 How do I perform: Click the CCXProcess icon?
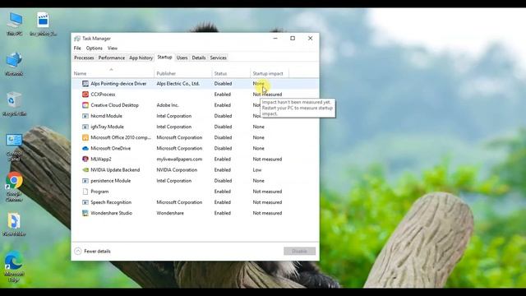tap(85, 95)
